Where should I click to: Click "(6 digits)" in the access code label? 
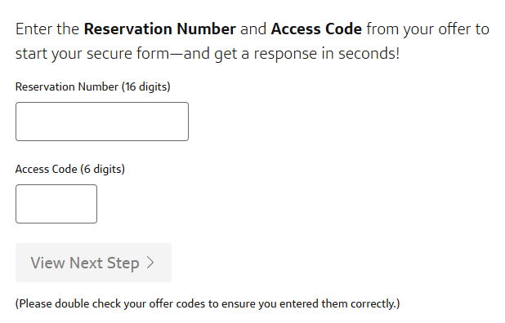click(102, 169)
